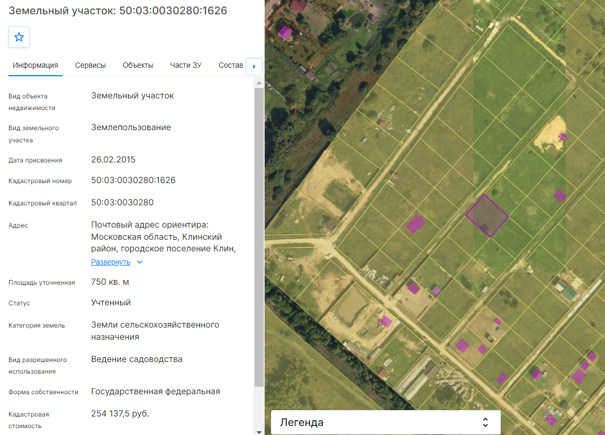
Task: Click Земли сельскохозяйственного назначения text
Action: (155, 331)
